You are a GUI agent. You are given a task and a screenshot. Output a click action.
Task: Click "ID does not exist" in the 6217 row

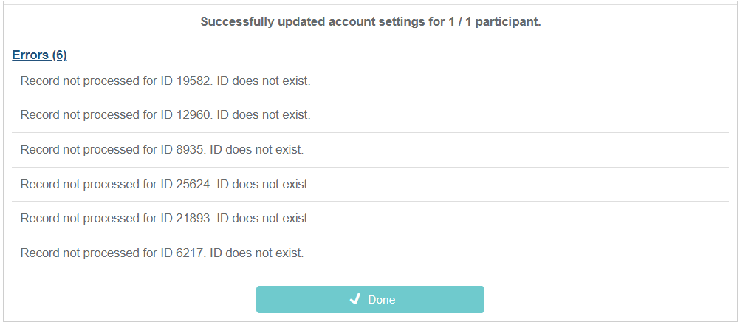(x=256, y=253)
